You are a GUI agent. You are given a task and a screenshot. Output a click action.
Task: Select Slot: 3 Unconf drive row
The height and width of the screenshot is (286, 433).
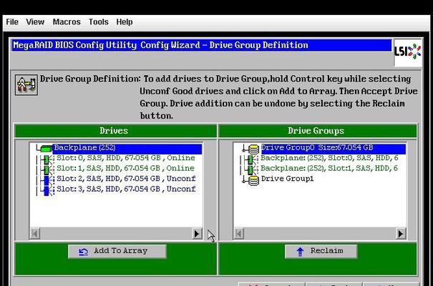(126, 189)
